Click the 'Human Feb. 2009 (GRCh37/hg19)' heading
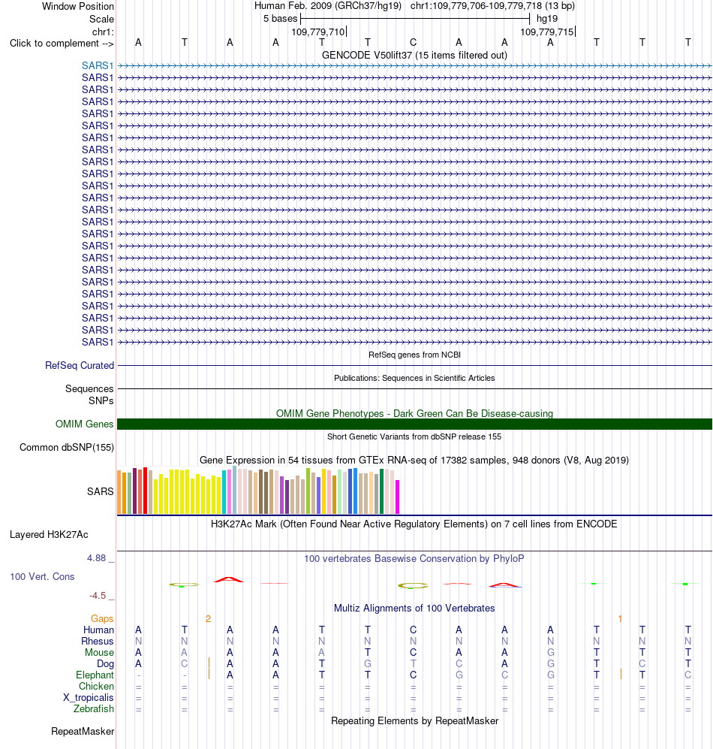The width and height of the screenshot is (713, 749). tap(328, 6)
